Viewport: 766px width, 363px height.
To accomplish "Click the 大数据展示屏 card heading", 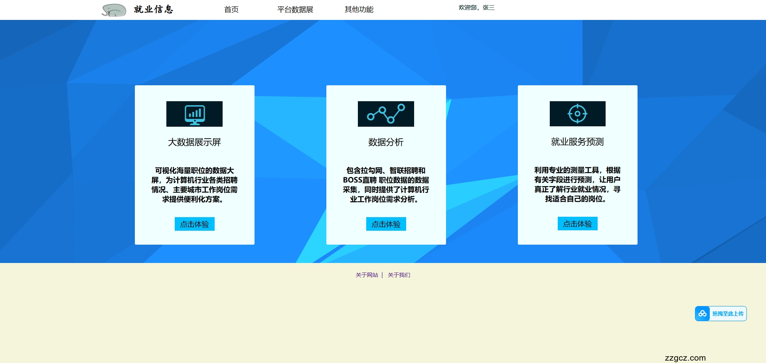I will tap(194, 142).
